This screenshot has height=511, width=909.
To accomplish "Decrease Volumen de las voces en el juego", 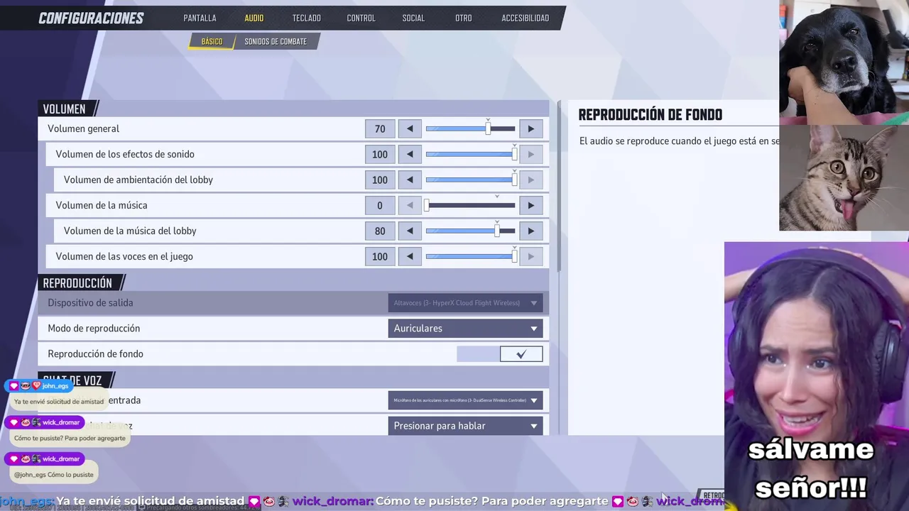I will pyautogui.click(x=410, y=256).
